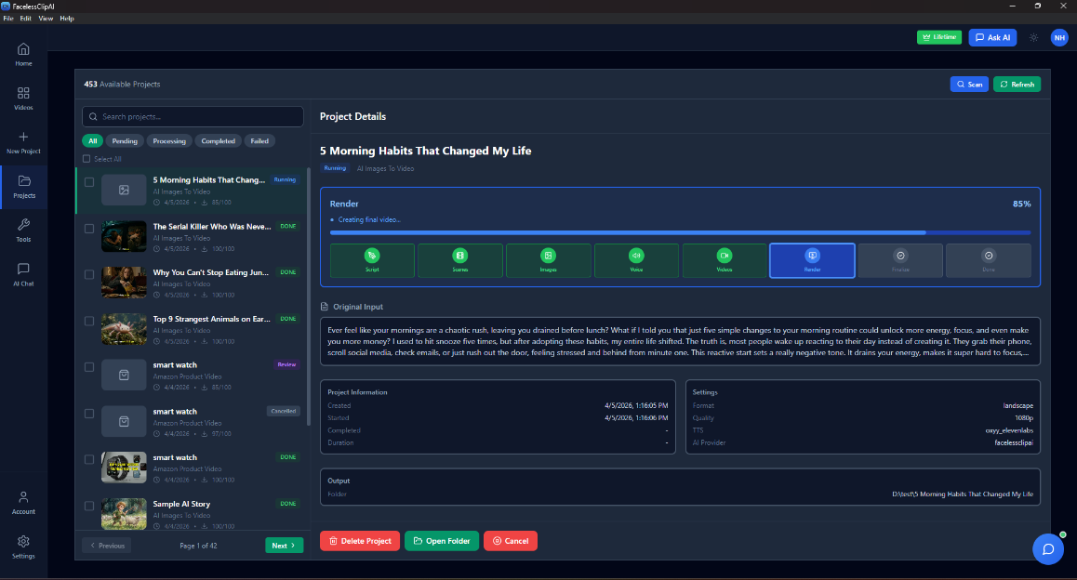Screen dimensions: 1077x580
Task: Open the Help menu
Action: point(67,19)
